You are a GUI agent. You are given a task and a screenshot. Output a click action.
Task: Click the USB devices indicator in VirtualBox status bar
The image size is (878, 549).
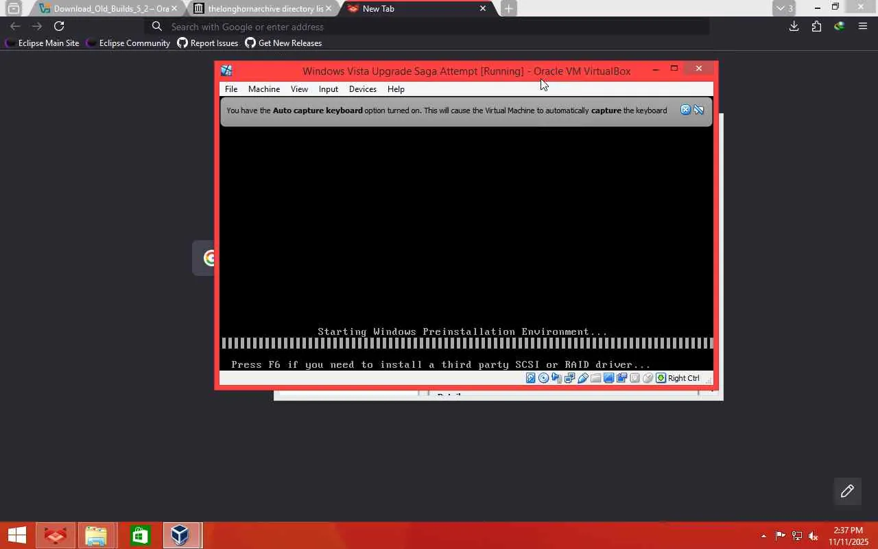click(582, 378)
